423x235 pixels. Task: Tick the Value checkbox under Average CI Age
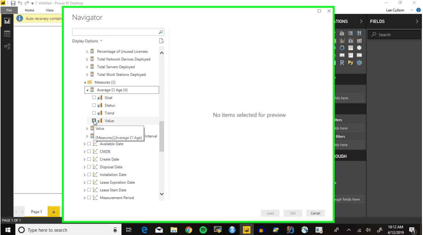coord(94,120)
